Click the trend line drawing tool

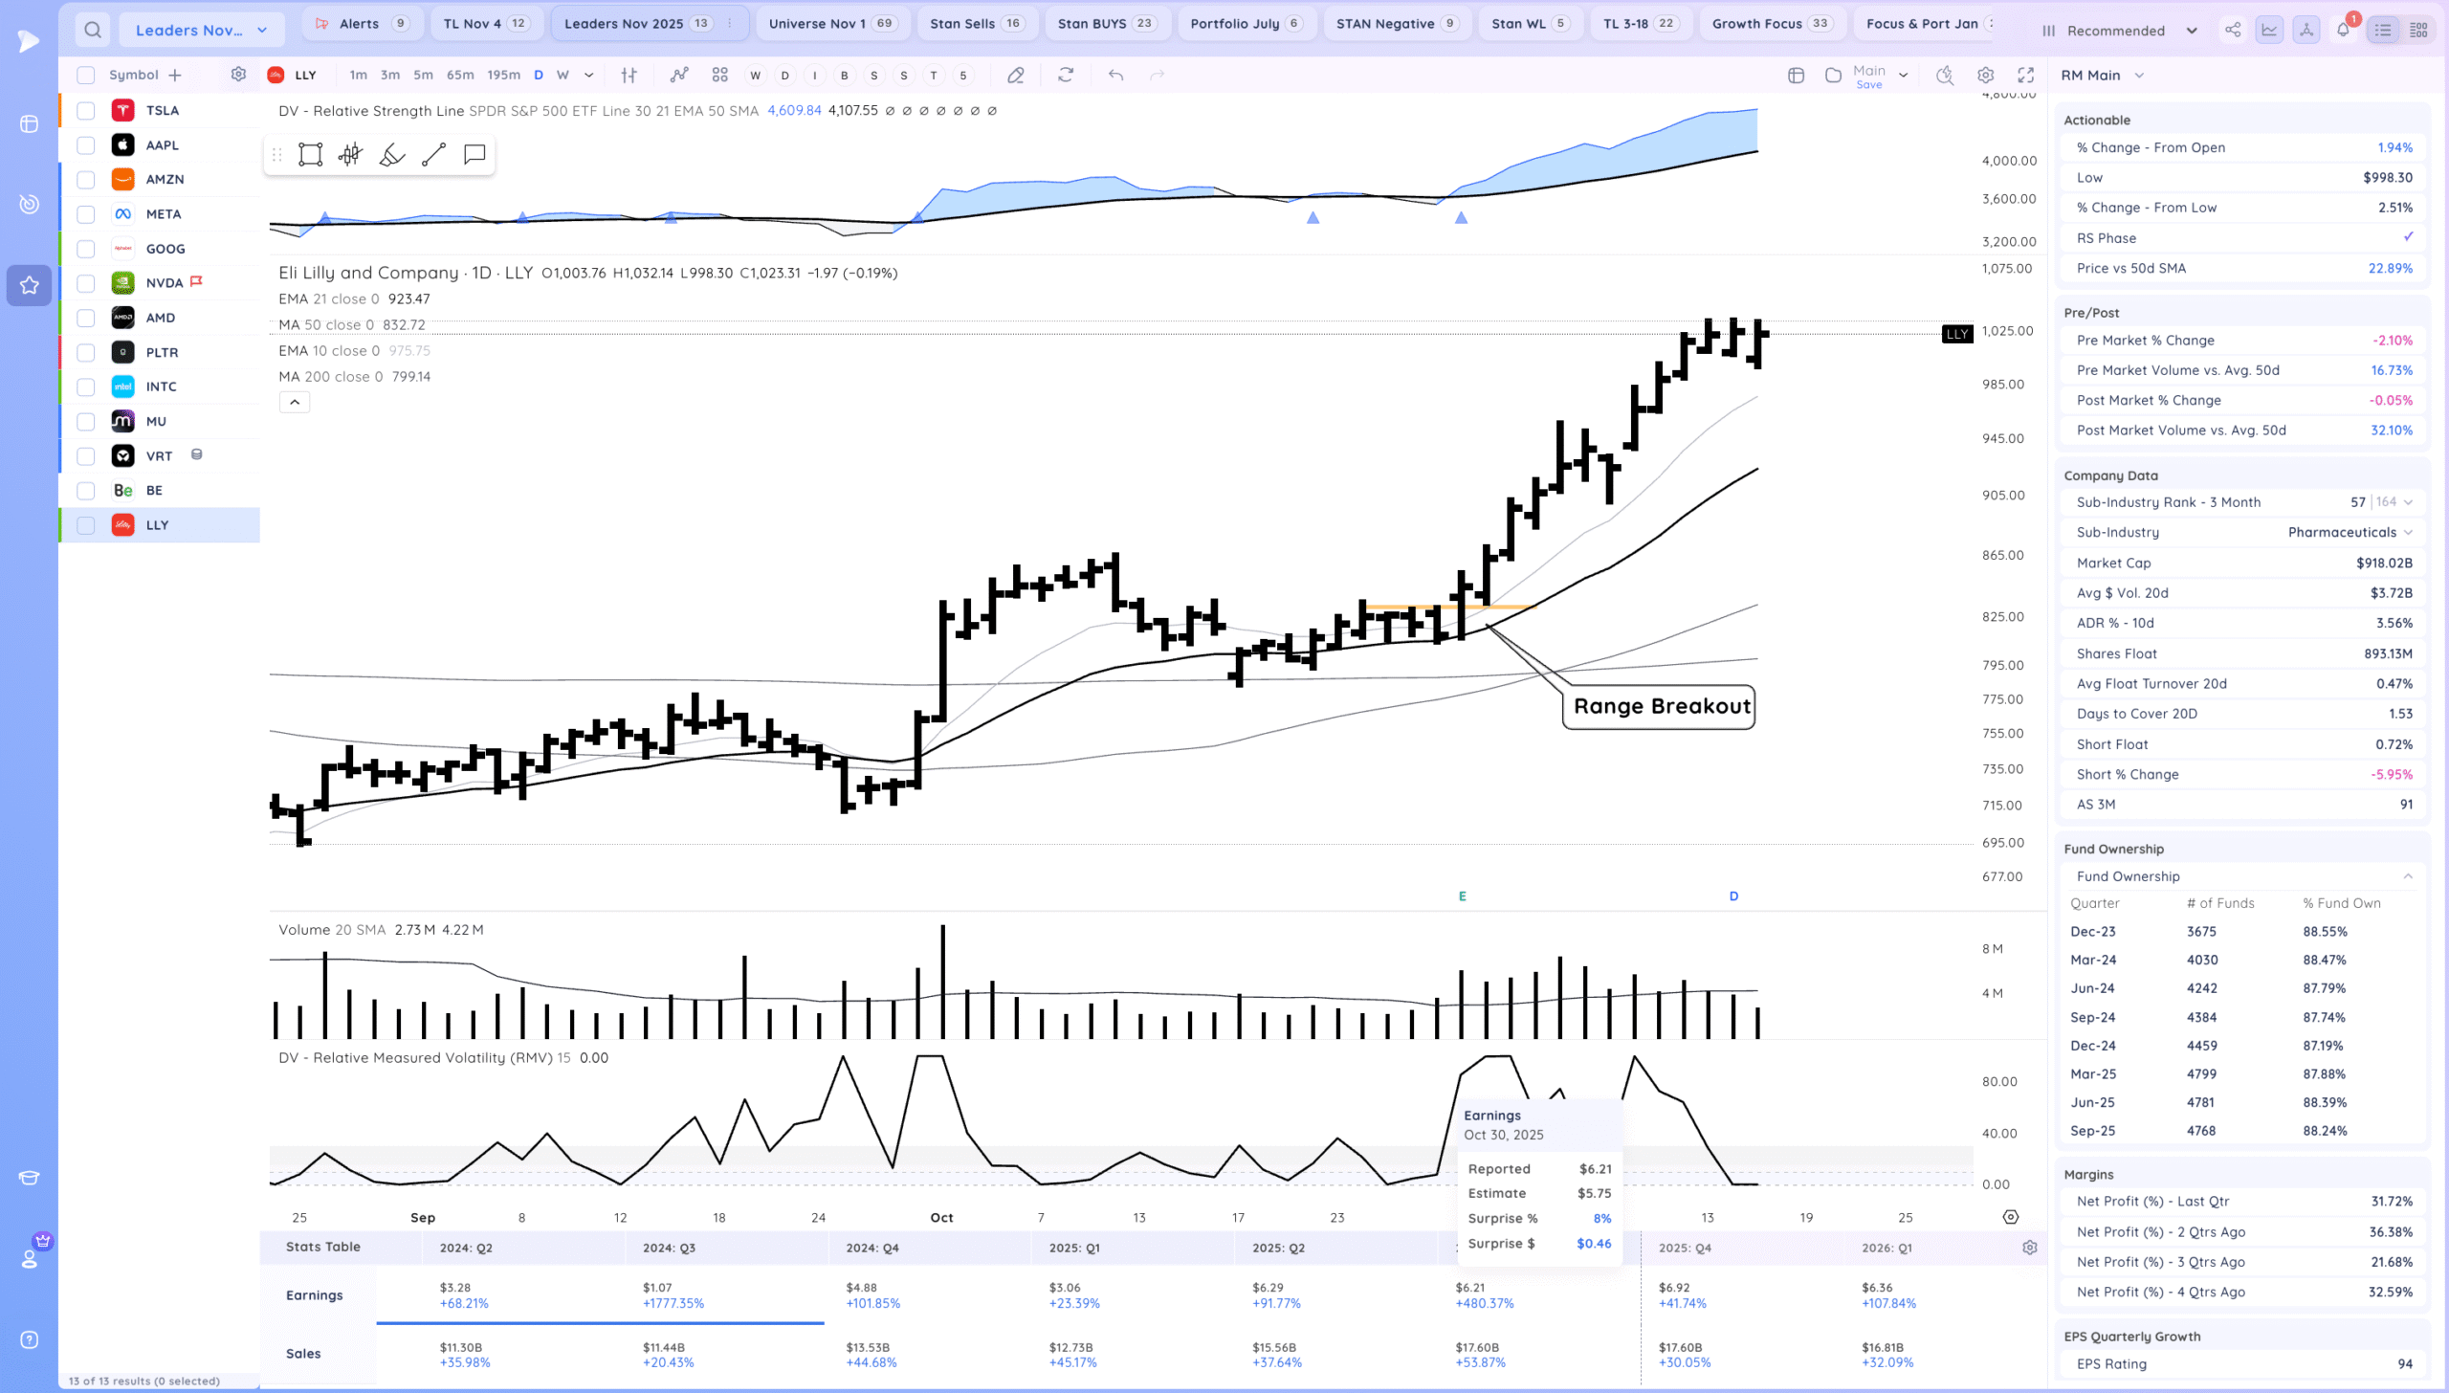tap(433, 155)
